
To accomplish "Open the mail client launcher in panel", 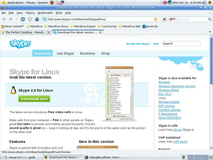I will [x=57, y=2].
